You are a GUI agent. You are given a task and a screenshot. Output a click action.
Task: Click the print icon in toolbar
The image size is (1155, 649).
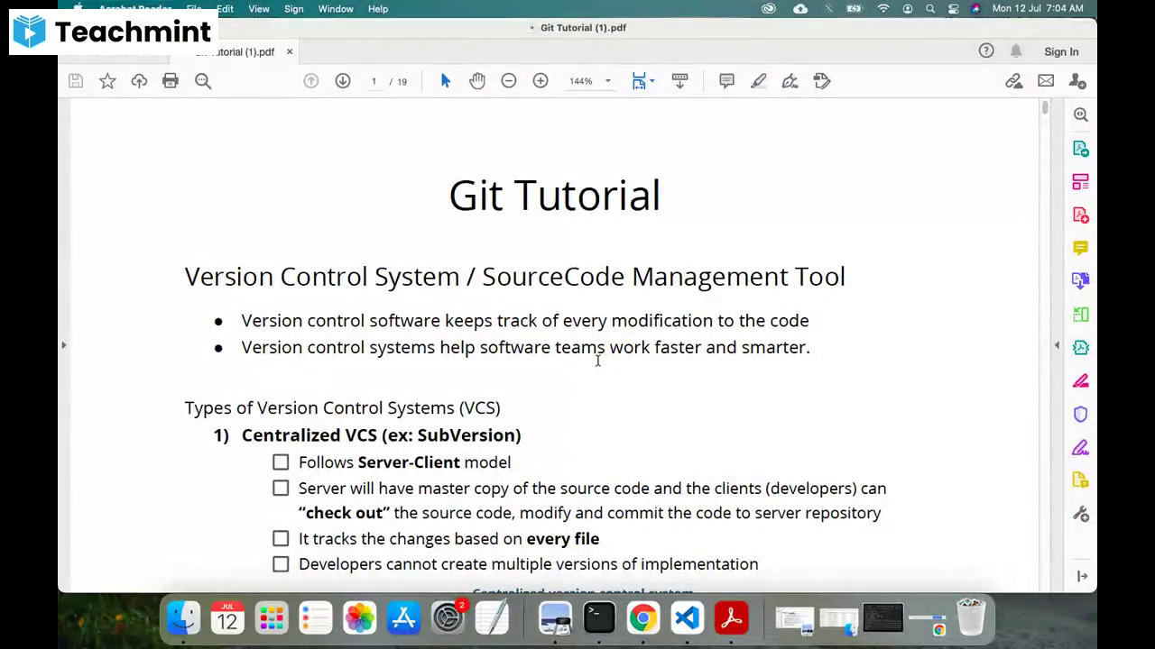[x=171, y=81]
